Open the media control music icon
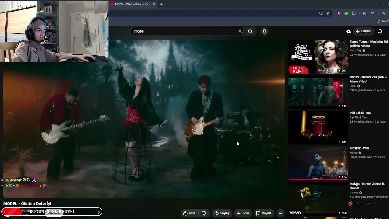 click(384, 13)
